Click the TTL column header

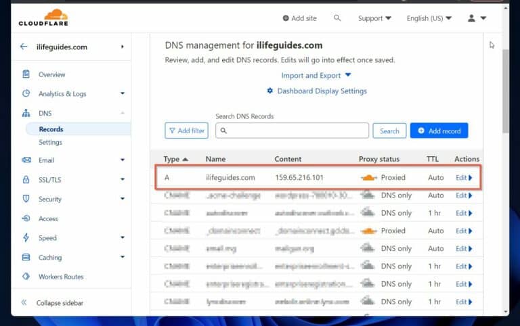coord(433,159)
